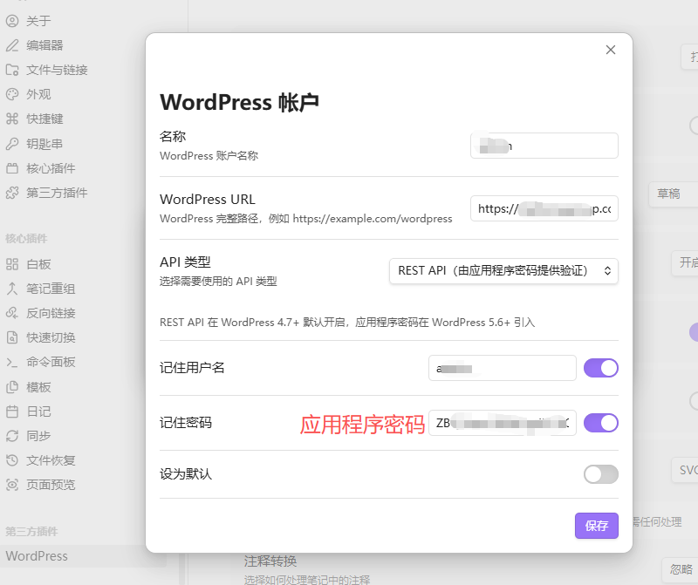The height and width of the screenshot is (585, 698).
Task: Select the 白板 canvas grid icon
Action: click(12, 264)
